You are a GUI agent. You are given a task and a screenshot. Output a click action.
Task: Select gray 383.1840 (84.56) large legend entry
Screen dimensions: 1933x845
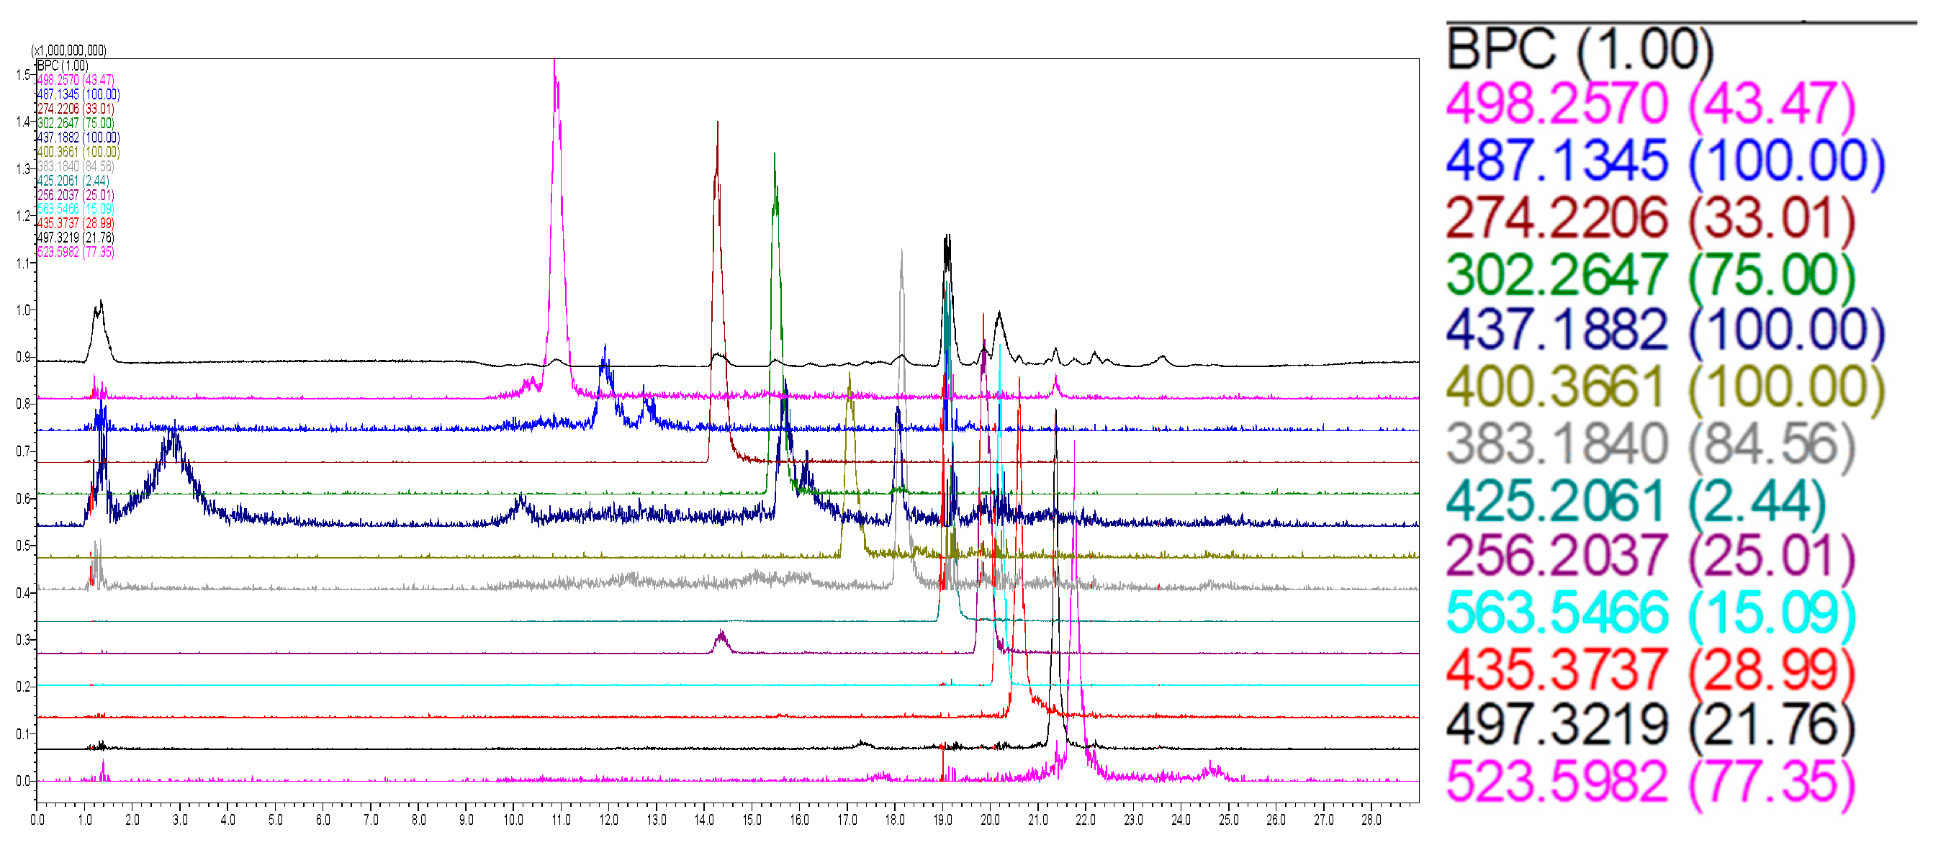coord(1650,444)
